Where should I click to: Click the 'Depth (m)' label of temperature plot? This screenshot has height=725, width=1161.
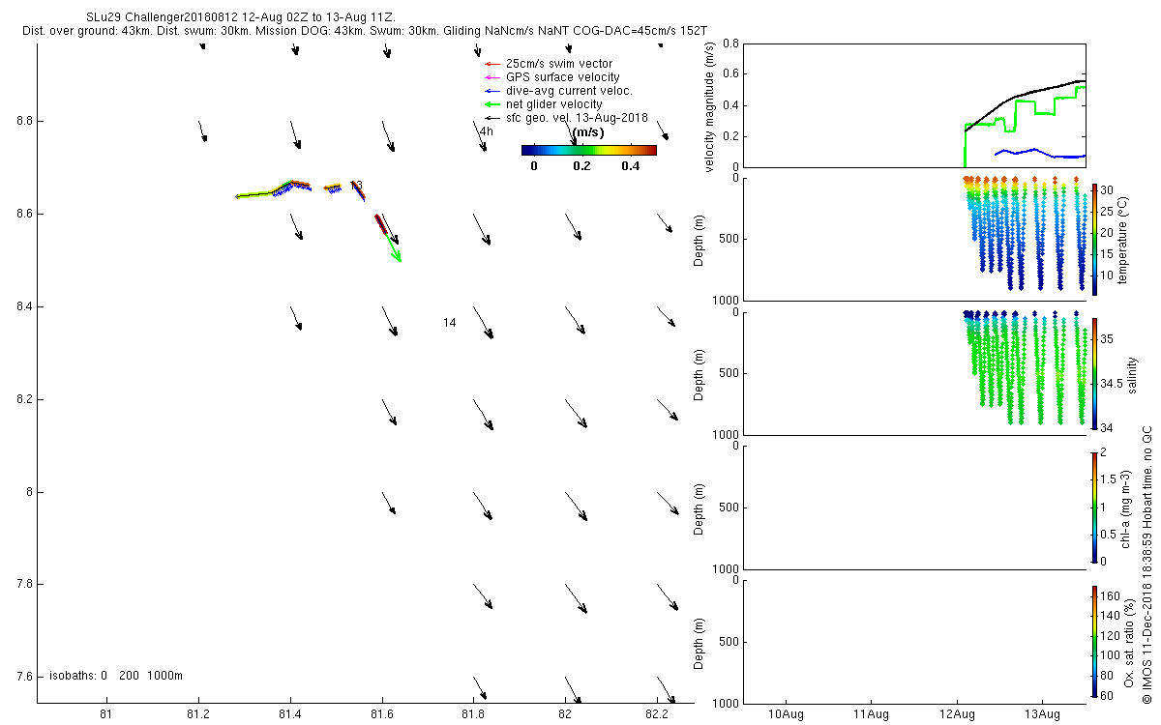coord(700,239)
